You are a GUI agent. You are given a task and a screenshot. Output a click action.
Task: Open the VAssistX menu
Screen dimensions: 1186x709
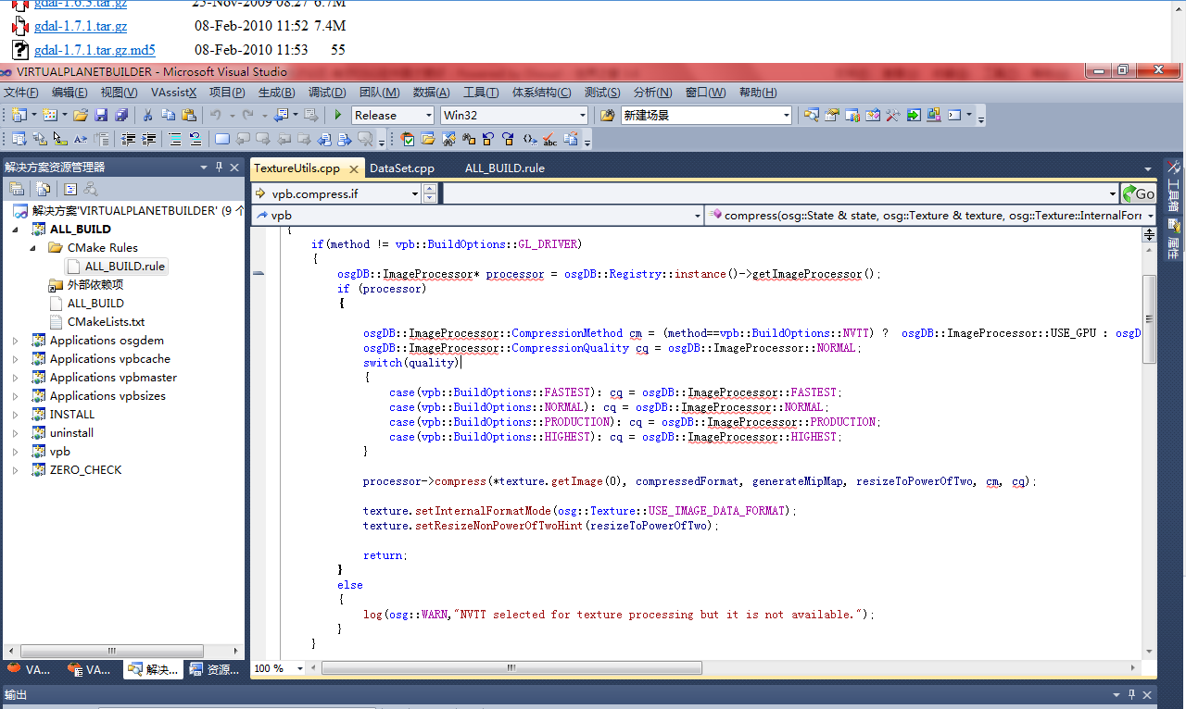click(x=174, y=93)
